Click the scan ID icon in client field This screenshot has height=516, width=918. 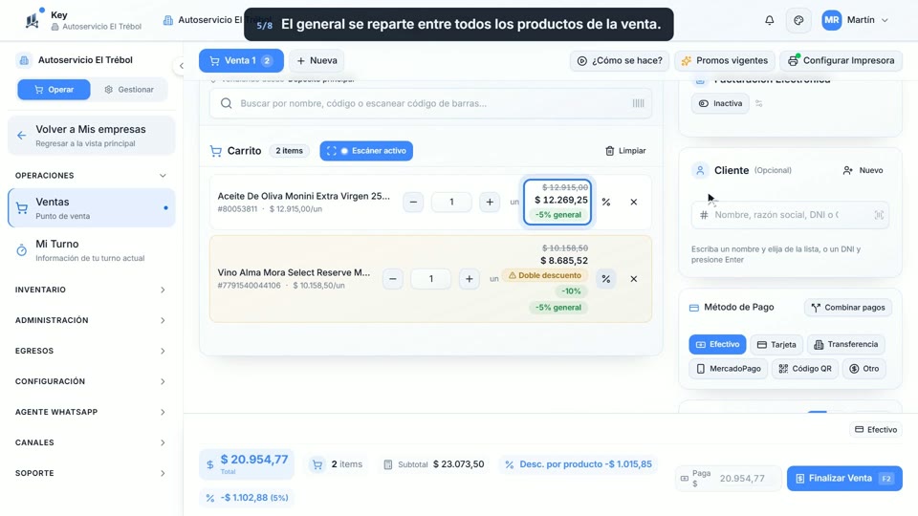click(879, 215)
